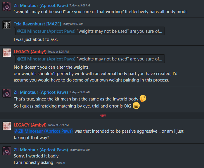The image size is (204, 168).
Task: Click the Zii Minotaur username at 9:08 AM
Action: tap(41, 92)
